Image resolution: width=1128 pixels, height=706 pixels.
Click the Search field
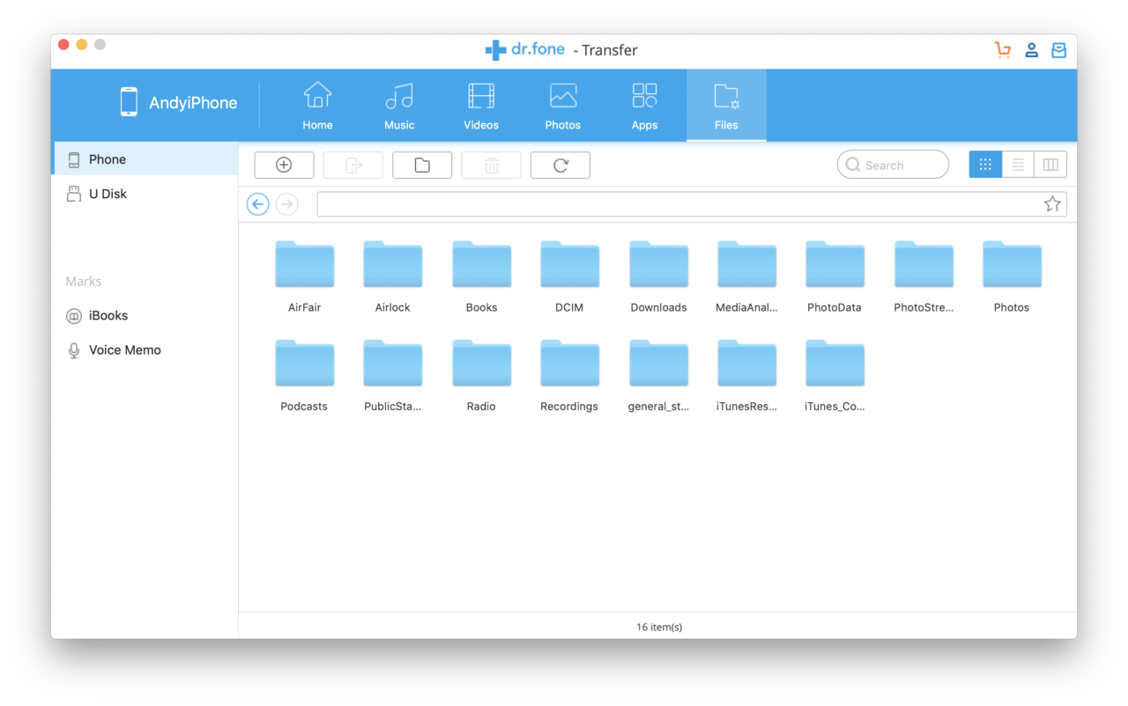click(893, 165)
